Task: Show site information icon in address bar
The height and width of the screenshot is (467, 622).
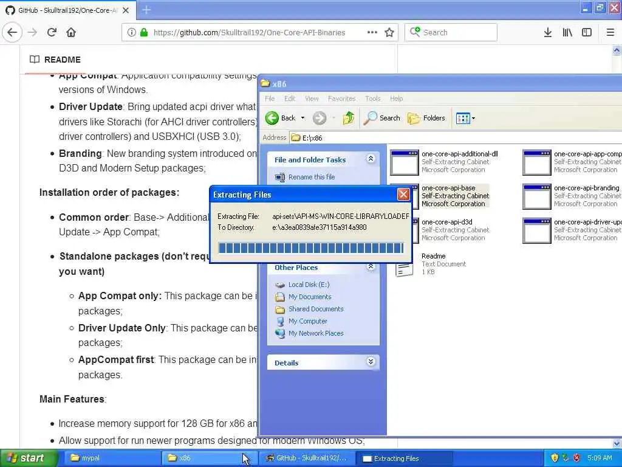Action: (132, 32)
